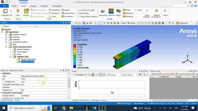Switch to the Home ribbon tab

pyautogui.click(x=14, y=6)
